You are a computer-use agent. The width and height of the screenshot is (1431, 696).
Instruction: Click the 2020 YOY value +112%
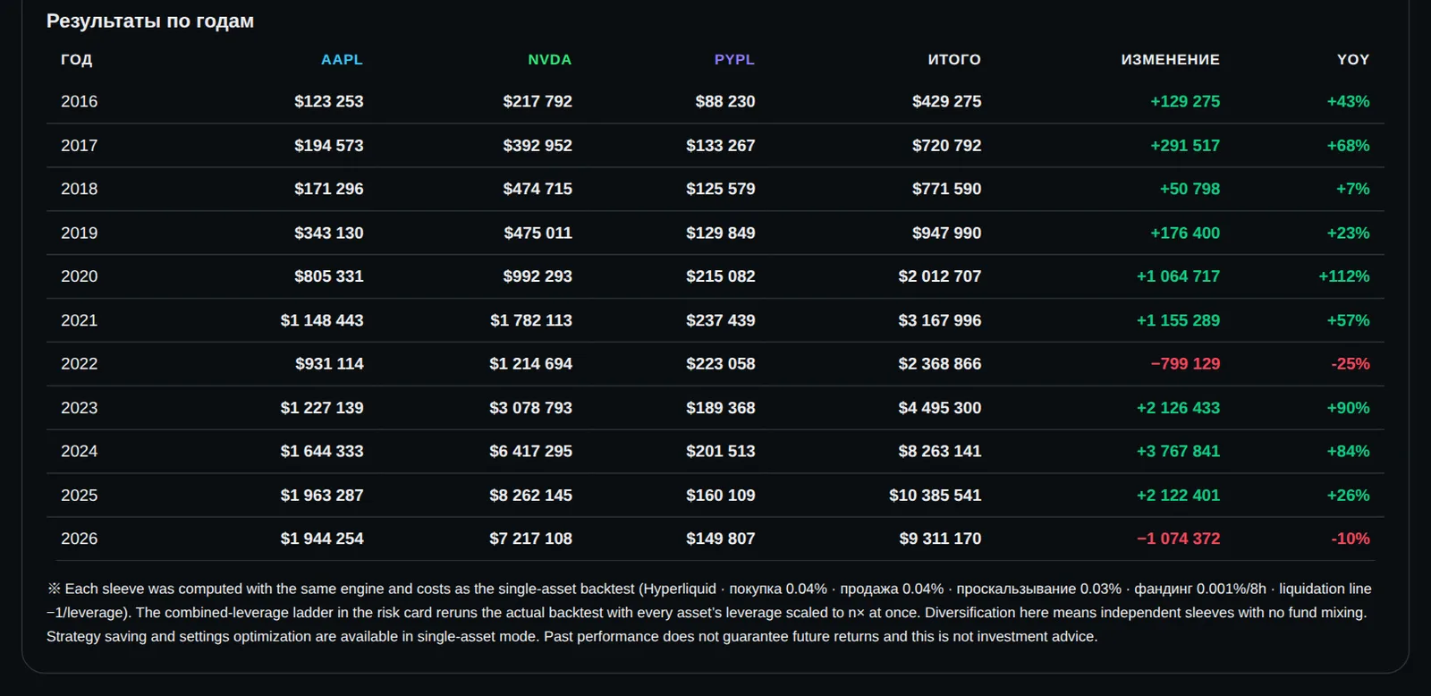[1343, 276]
